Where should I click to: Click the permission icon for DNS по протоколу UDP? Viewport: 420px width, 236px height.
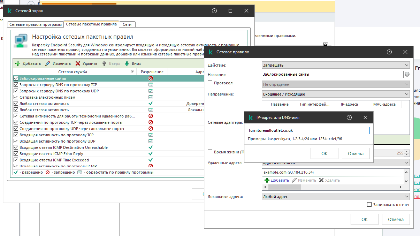pos(151,91)
